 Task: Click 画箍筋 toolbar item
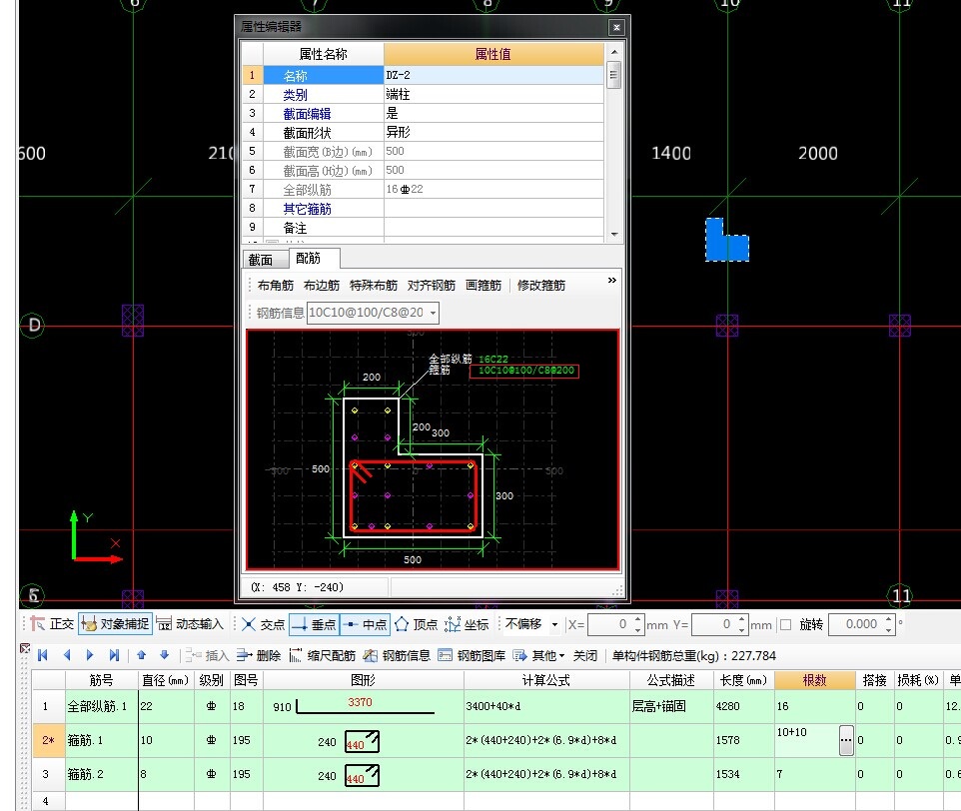482,286
